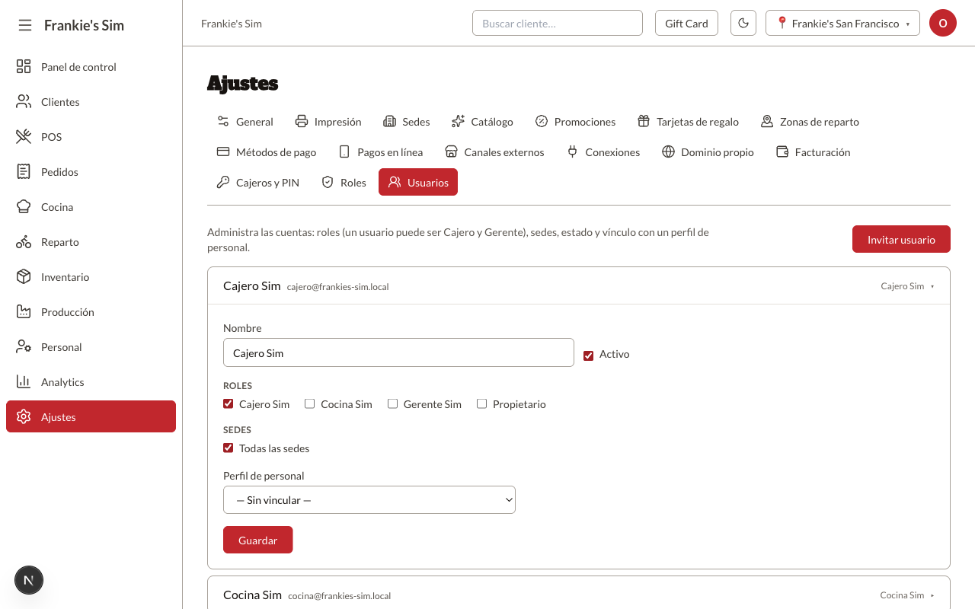Click the Guardar button
The image size is (975, 609).
[x=257, y=540]
